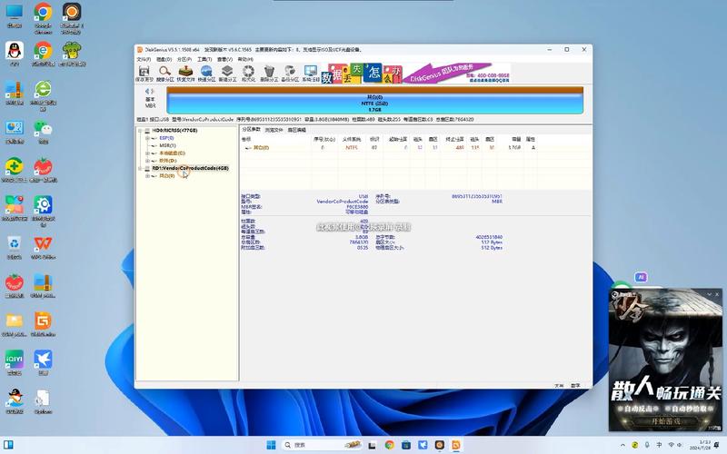Open the WeChat desktop icon
The height and width of the screenshot is (454, 727).
click(43, 132)
